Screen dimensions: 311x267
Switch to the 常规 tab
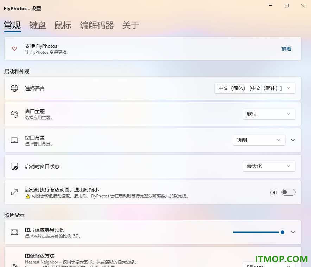[13, 25]
